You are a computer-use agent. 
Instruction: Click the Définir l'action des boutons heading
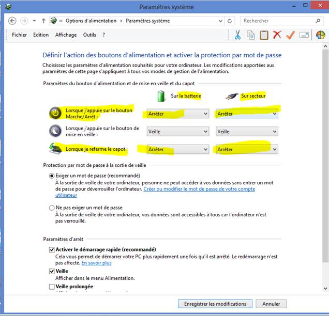[162, 55]
